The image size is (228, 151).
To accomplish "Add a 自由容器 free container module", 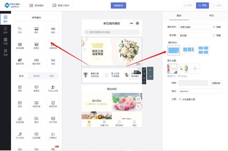I will click(20, 46).
